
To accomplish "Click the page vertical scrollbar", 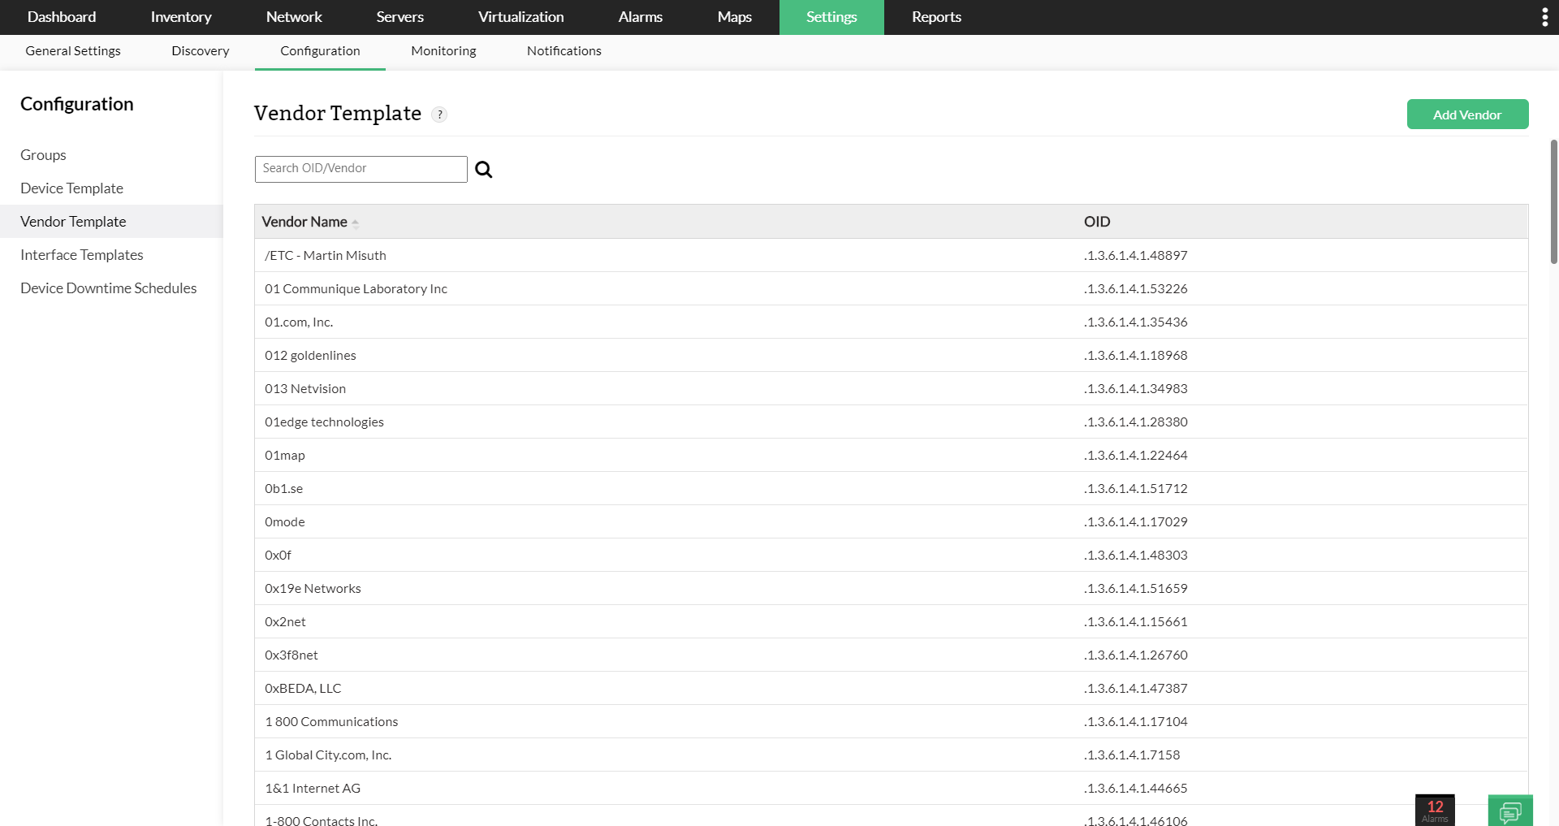I will [x=1553, y=201].
